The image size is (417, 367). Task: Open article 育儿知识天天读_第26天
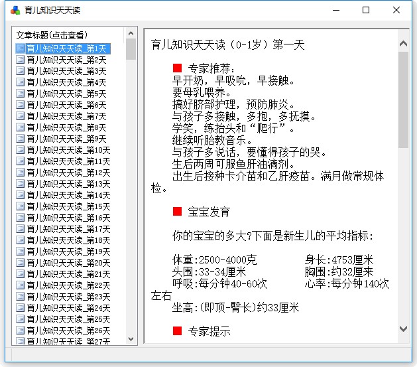tap(68, 330)
